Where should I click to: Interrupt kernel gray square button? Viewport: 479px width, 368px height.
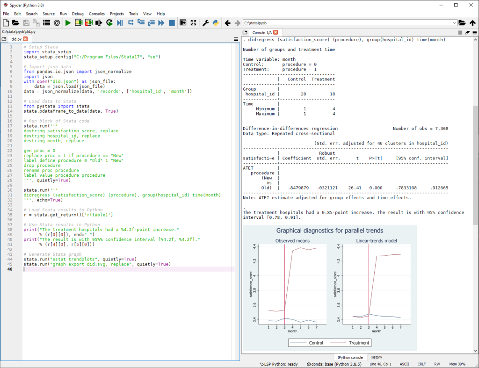460,32
